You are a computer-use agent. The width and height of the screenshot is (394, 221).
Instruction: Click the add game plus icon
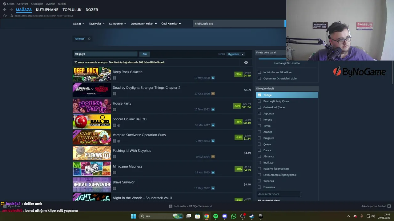(5, 206)
